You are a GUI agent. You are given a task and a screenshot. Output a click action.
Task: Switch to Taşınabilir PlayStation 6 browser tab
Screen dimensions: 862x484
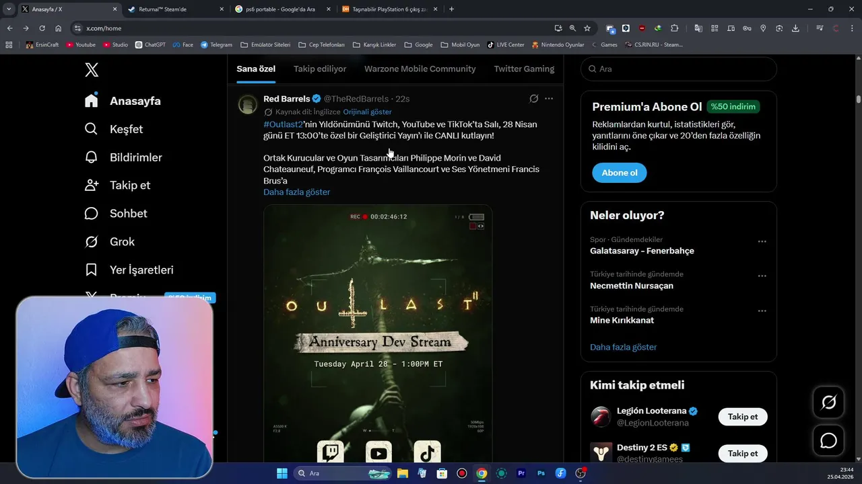click(x=389, y=9)
